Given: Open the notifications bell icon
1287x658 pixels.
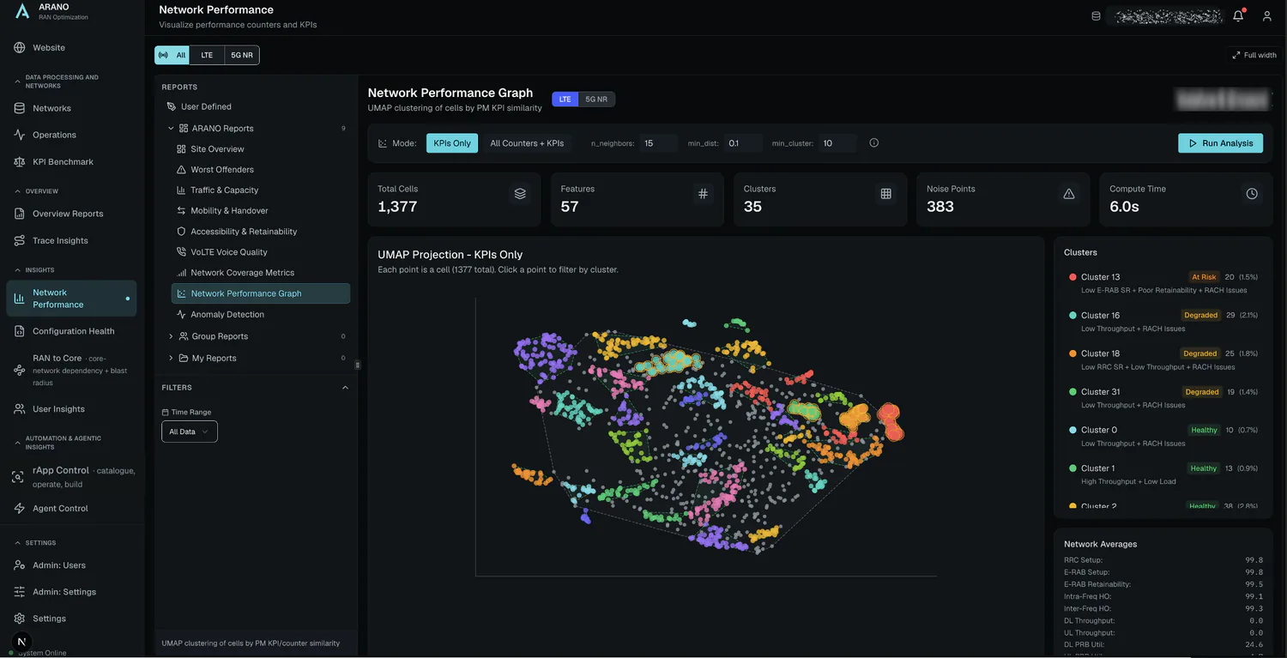Looking at the screenshot, I should (x=1238, y=15).
